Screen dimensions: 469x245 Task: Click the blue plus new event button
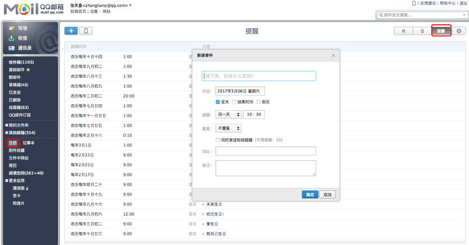(71, 31)
